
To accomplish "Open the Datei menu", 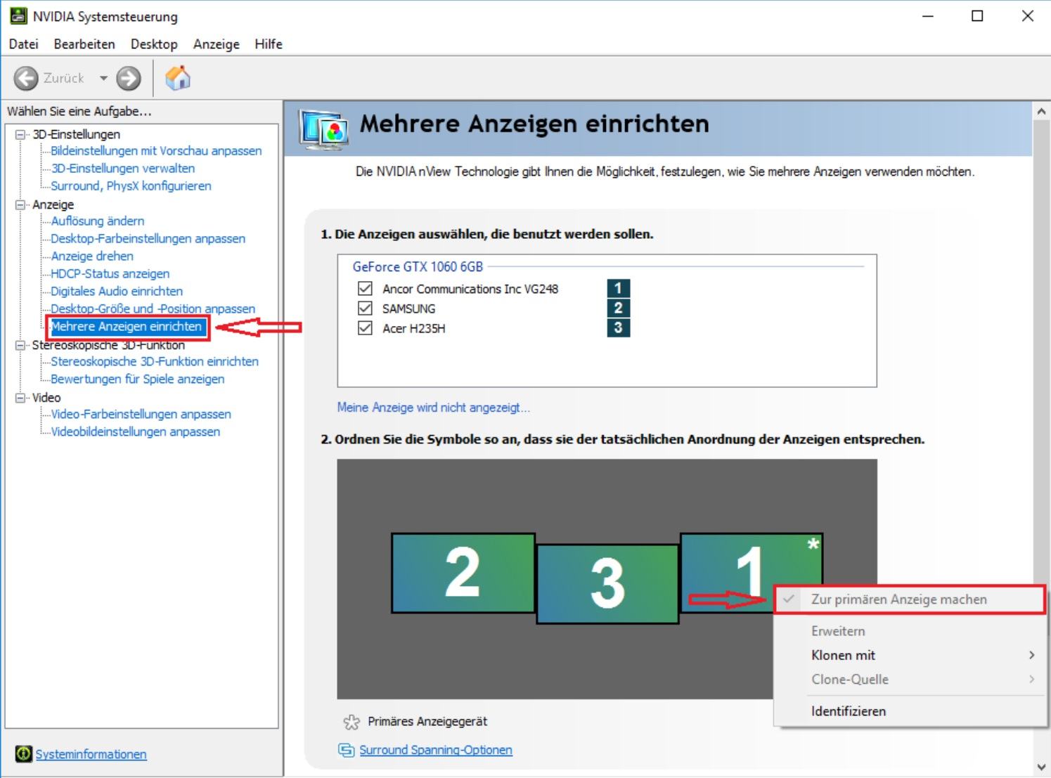I will click(x=23, y=44).
